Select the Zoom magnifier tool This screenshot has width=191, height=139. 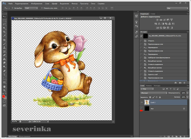4,90
